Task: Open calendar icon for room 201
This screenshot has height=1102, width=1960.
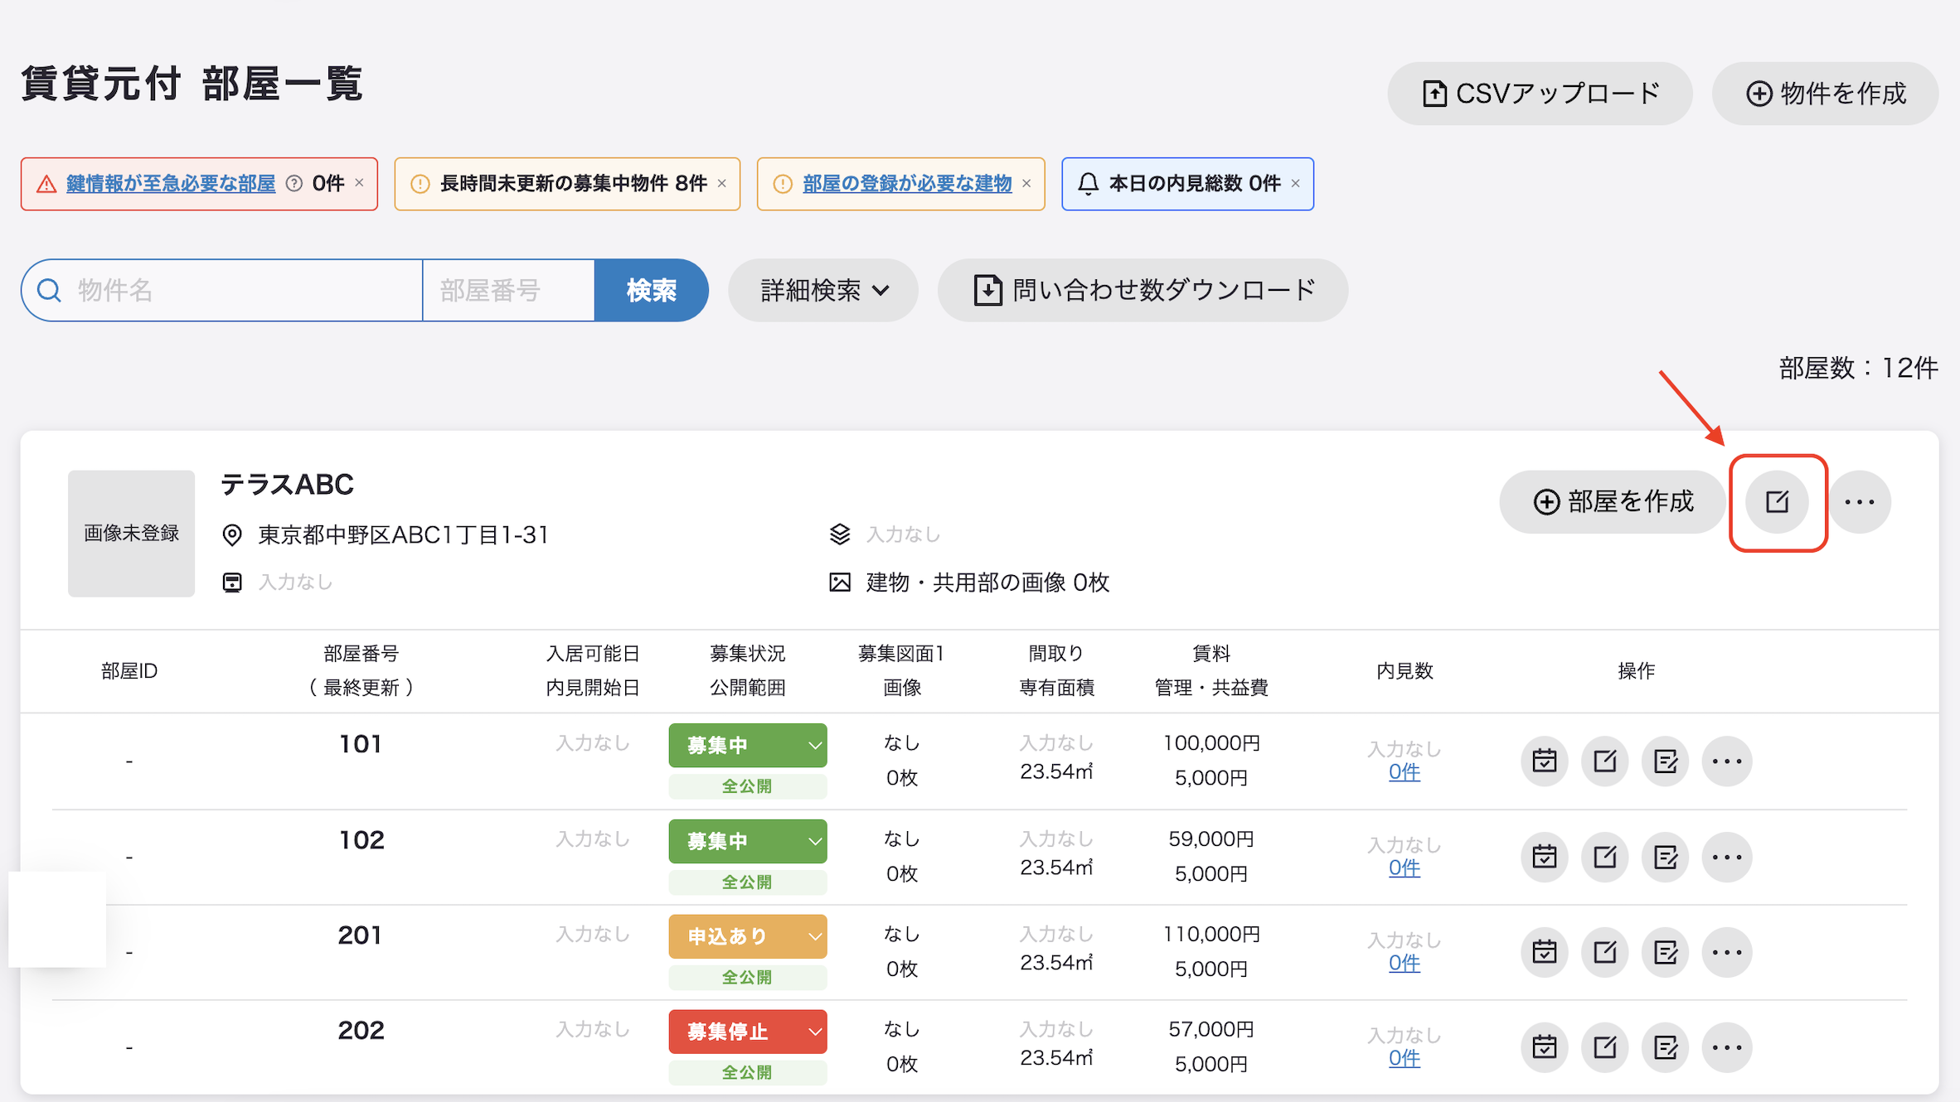Action: coord(1544,952)
